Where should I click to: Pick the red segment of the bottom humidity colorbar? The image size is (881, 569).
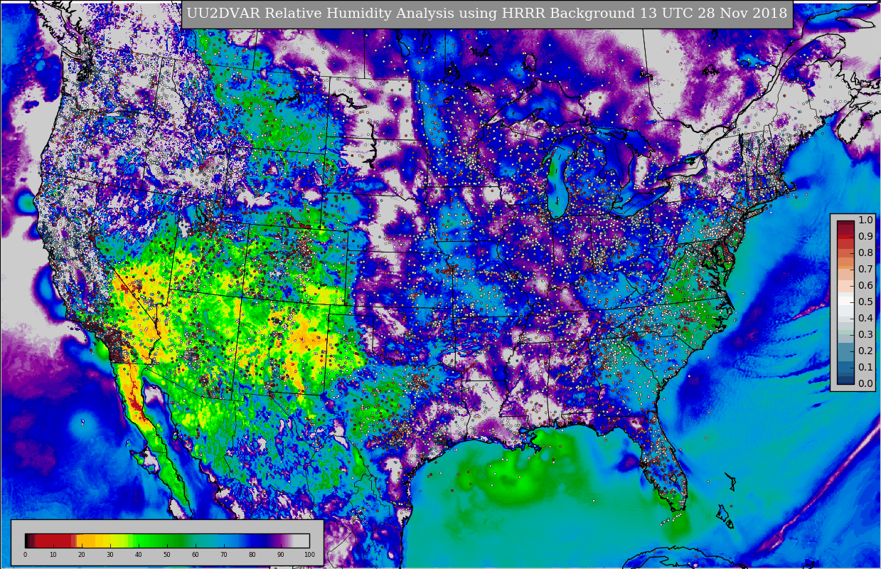coord(53,541)
